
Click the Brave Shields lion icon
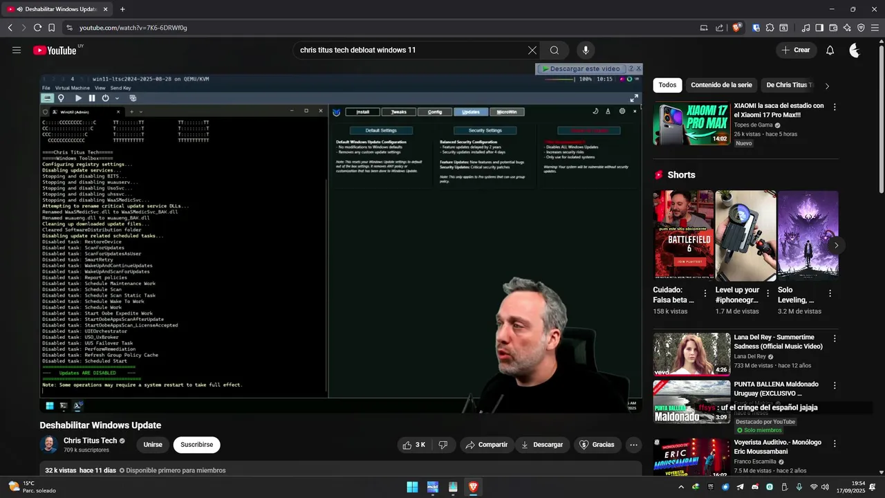pyautogui.click(x=736, y=28)
